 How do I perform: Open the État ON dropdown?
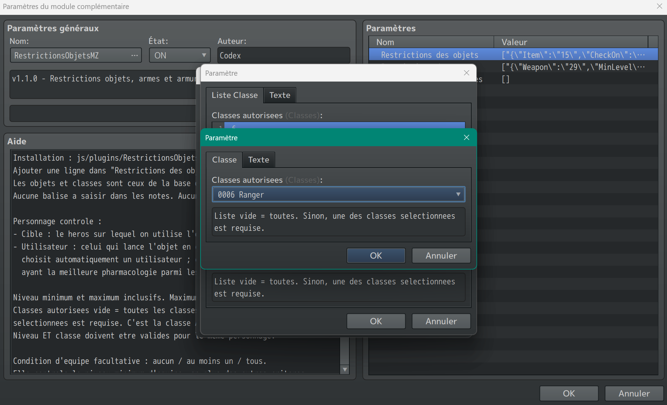tap(180, 55)
